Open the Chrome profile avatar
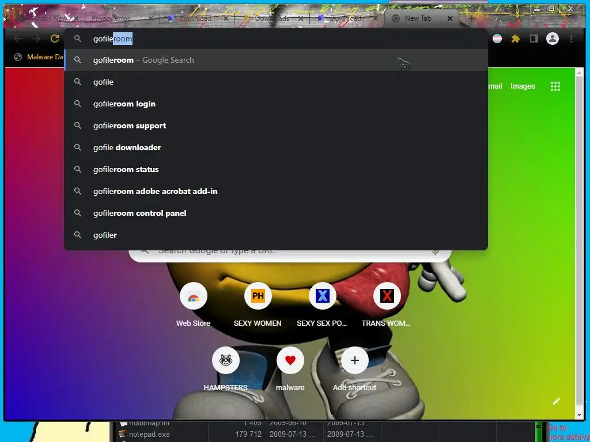 [x=553, y=39]
